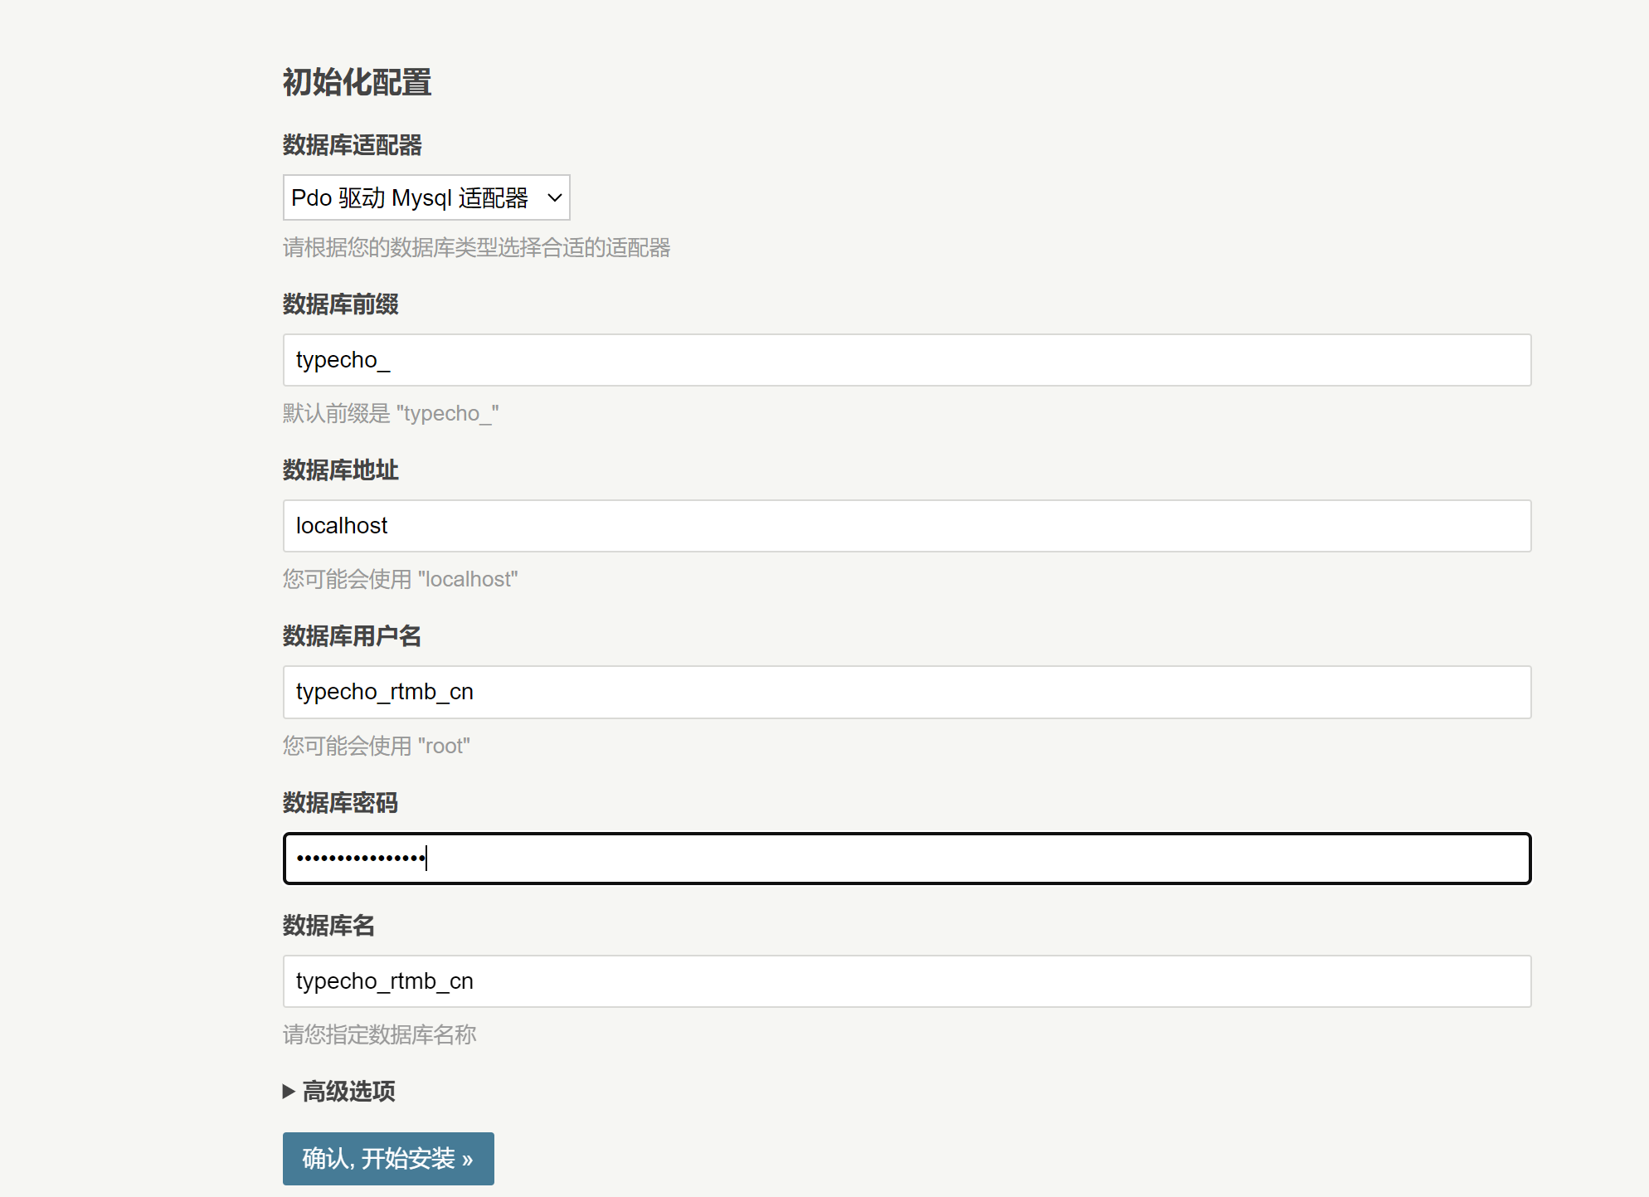Click into the 数据库密码 password field

point(906,859)
